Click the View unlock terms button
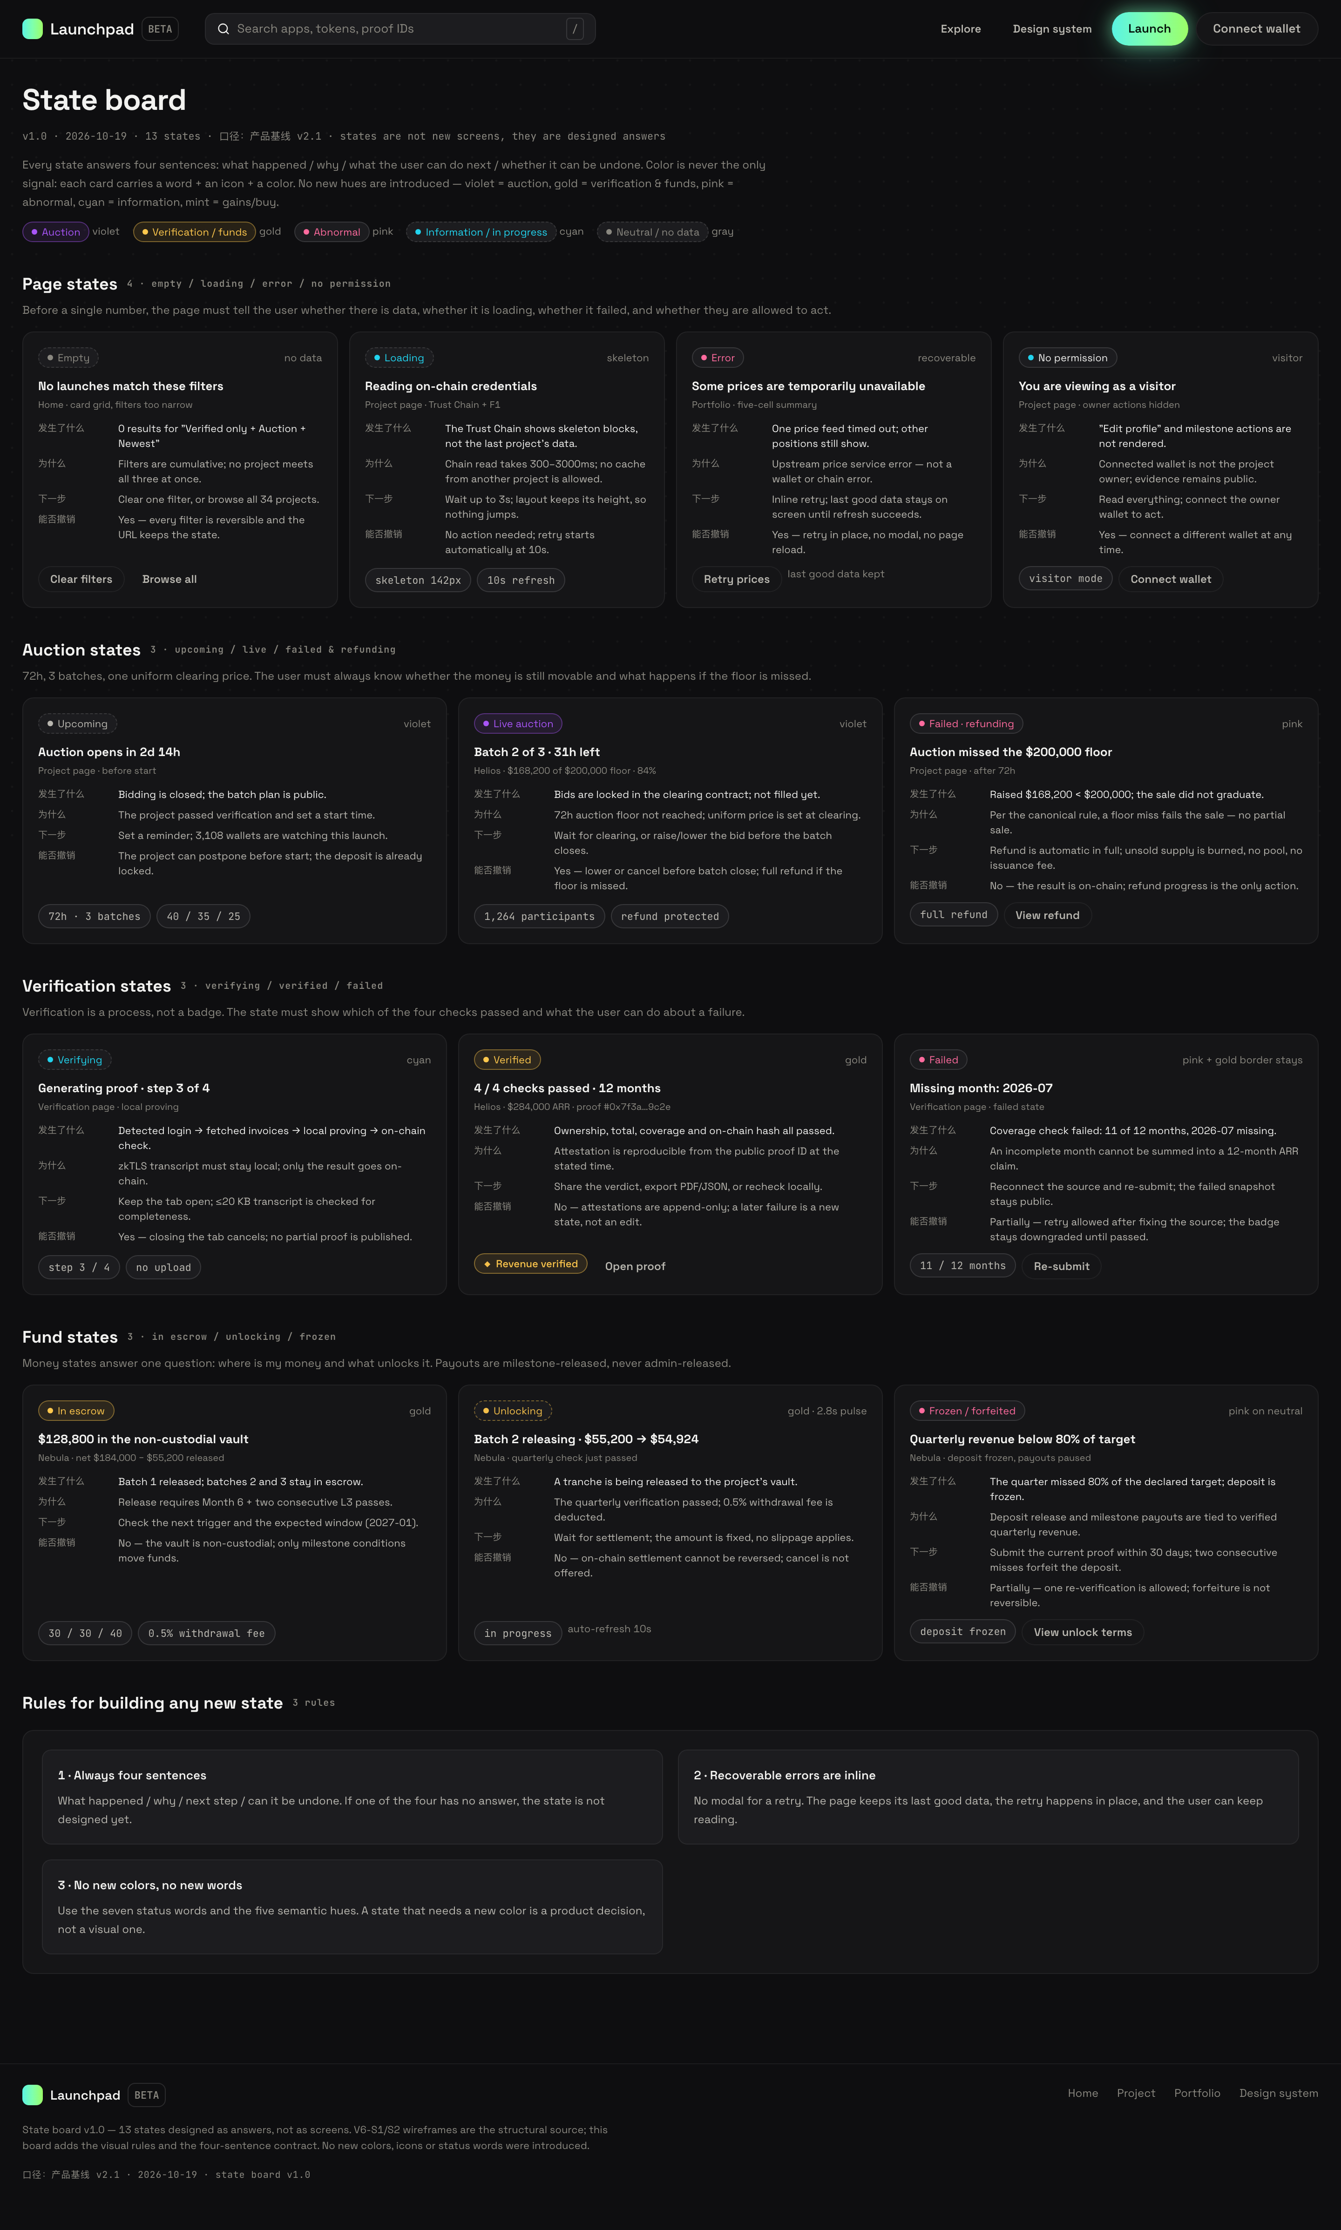1341x2230 pixels. pos(1083,1632)
